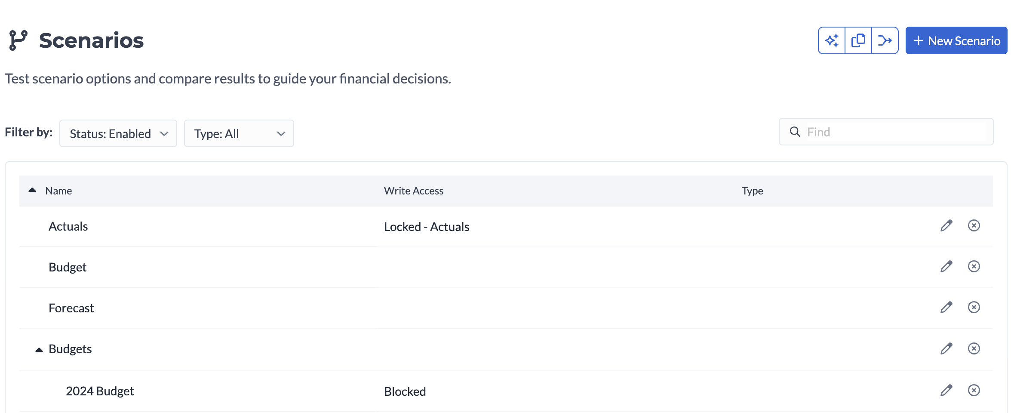Click the copy scenario icon

[x=858, y=40]
